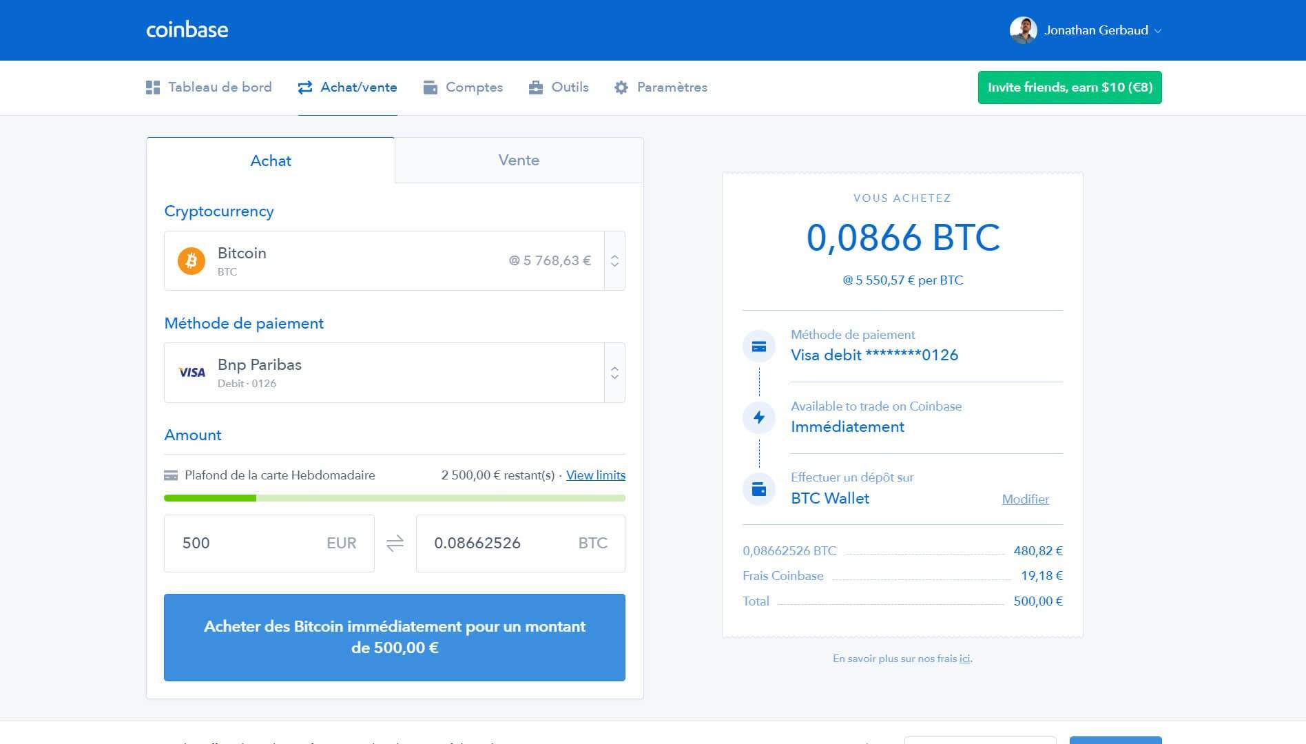Image resolution: width=1306 pixels, height=744 pixels.
Task: Click Invite friends, earn $10 button
Action: click(1070, 87)
